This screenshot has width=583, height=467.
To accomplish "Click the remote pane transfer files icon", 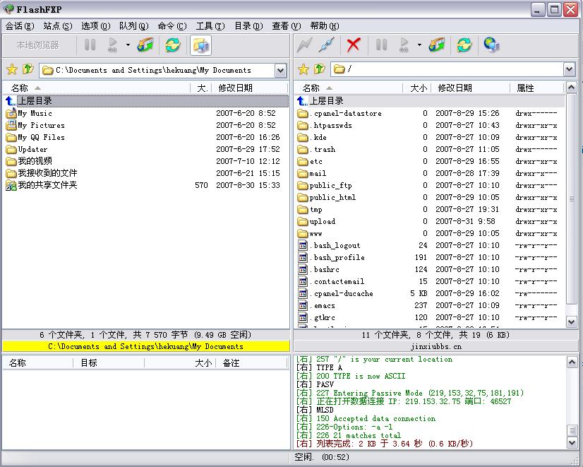I will coord(437,45).
